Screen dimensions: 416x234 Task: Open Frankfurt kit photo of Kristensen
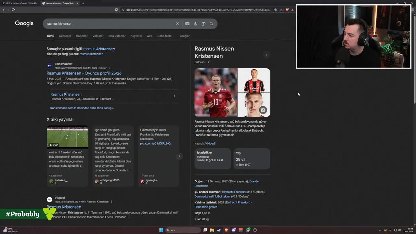click(x=254, y=80)
